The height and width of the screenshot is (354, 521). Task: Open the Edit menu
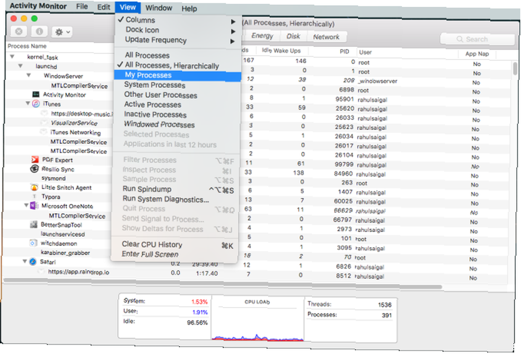coord(104,7)
